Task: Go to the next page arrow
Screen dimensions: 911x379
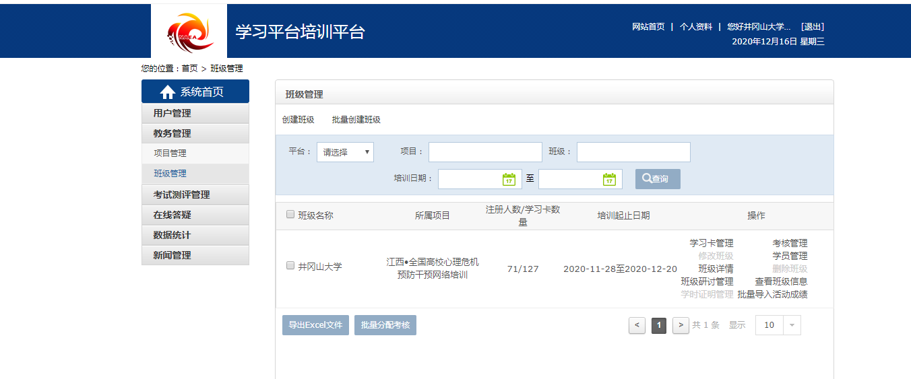Action: point(681,325)
